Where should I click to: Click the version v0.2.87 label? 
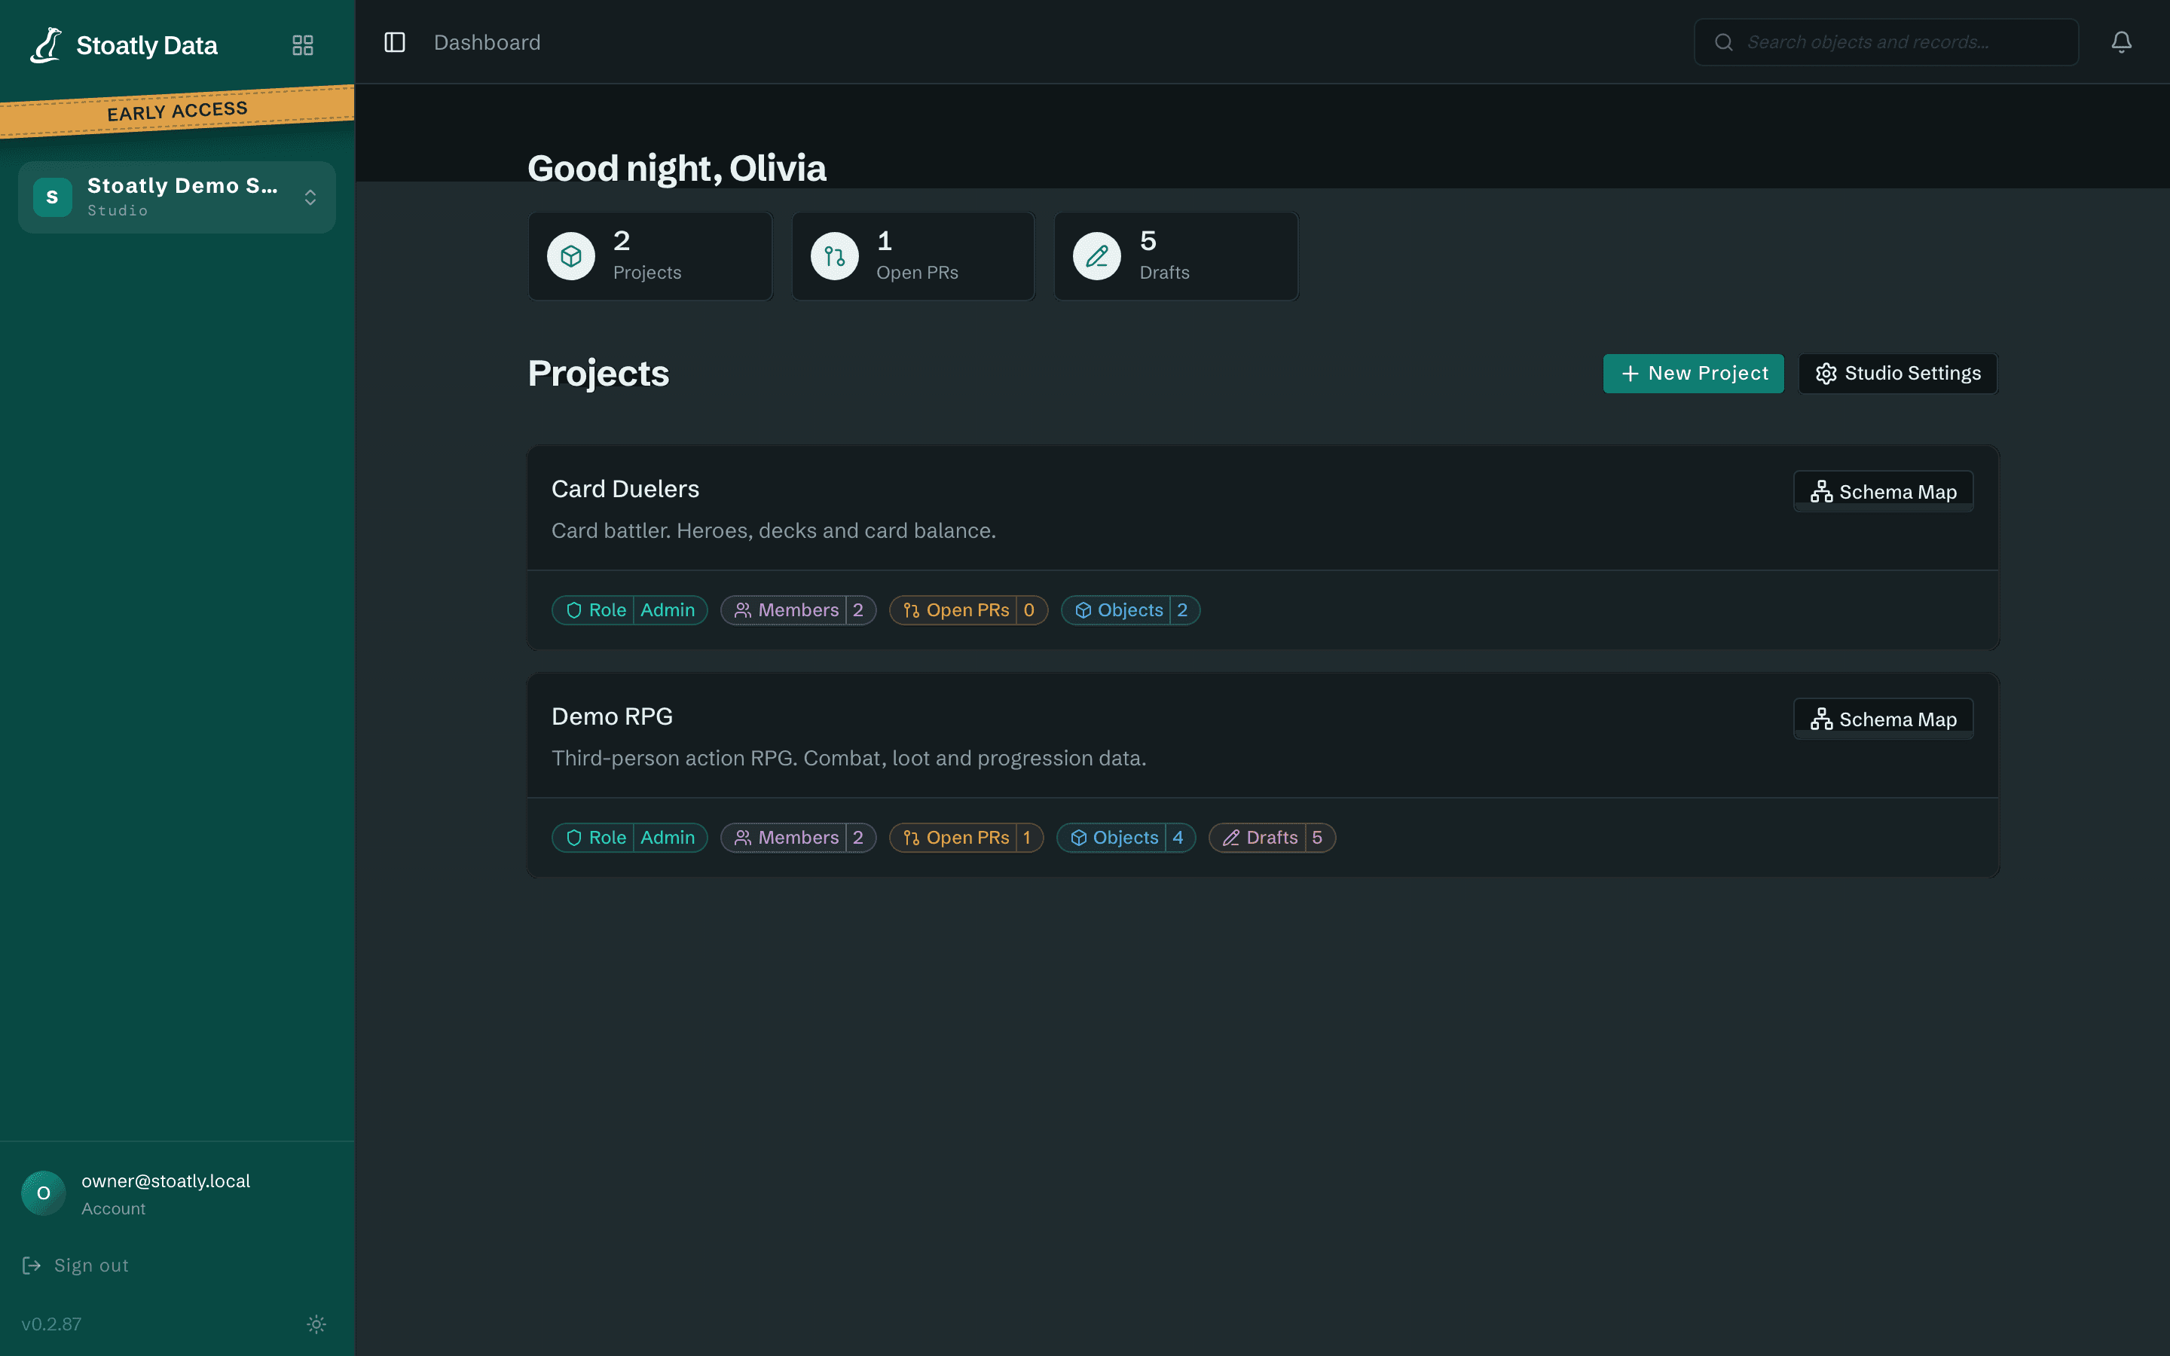(51, 1324)
